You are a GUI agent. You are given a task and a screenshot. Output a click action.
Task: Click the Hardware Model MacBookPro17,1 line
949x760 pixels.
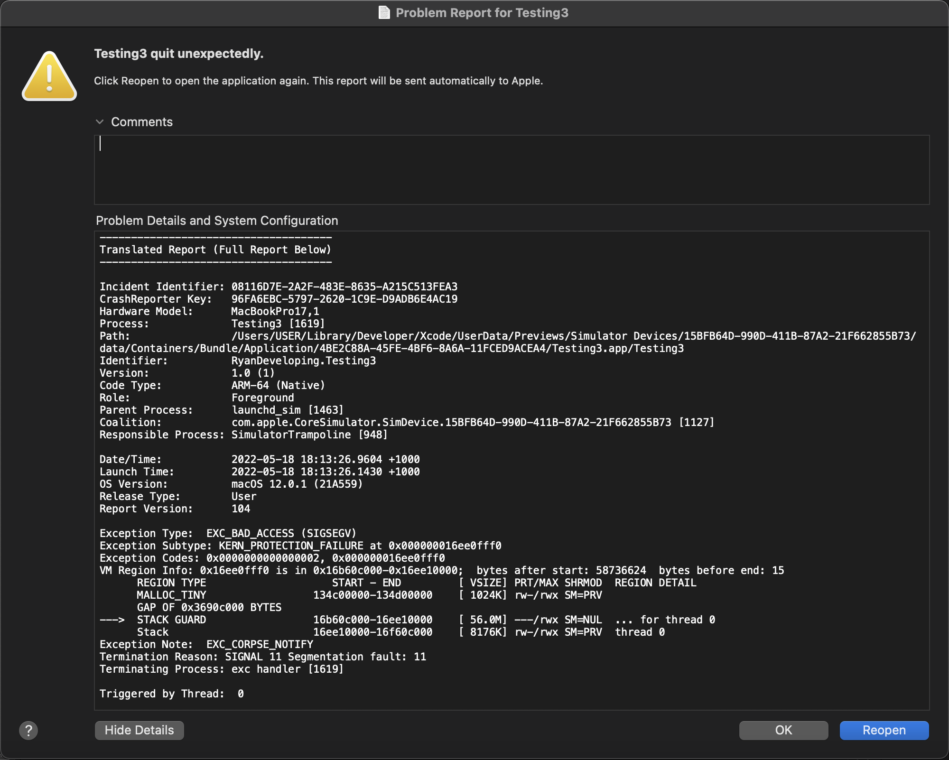pyautogui.click(x=209, y=311)
